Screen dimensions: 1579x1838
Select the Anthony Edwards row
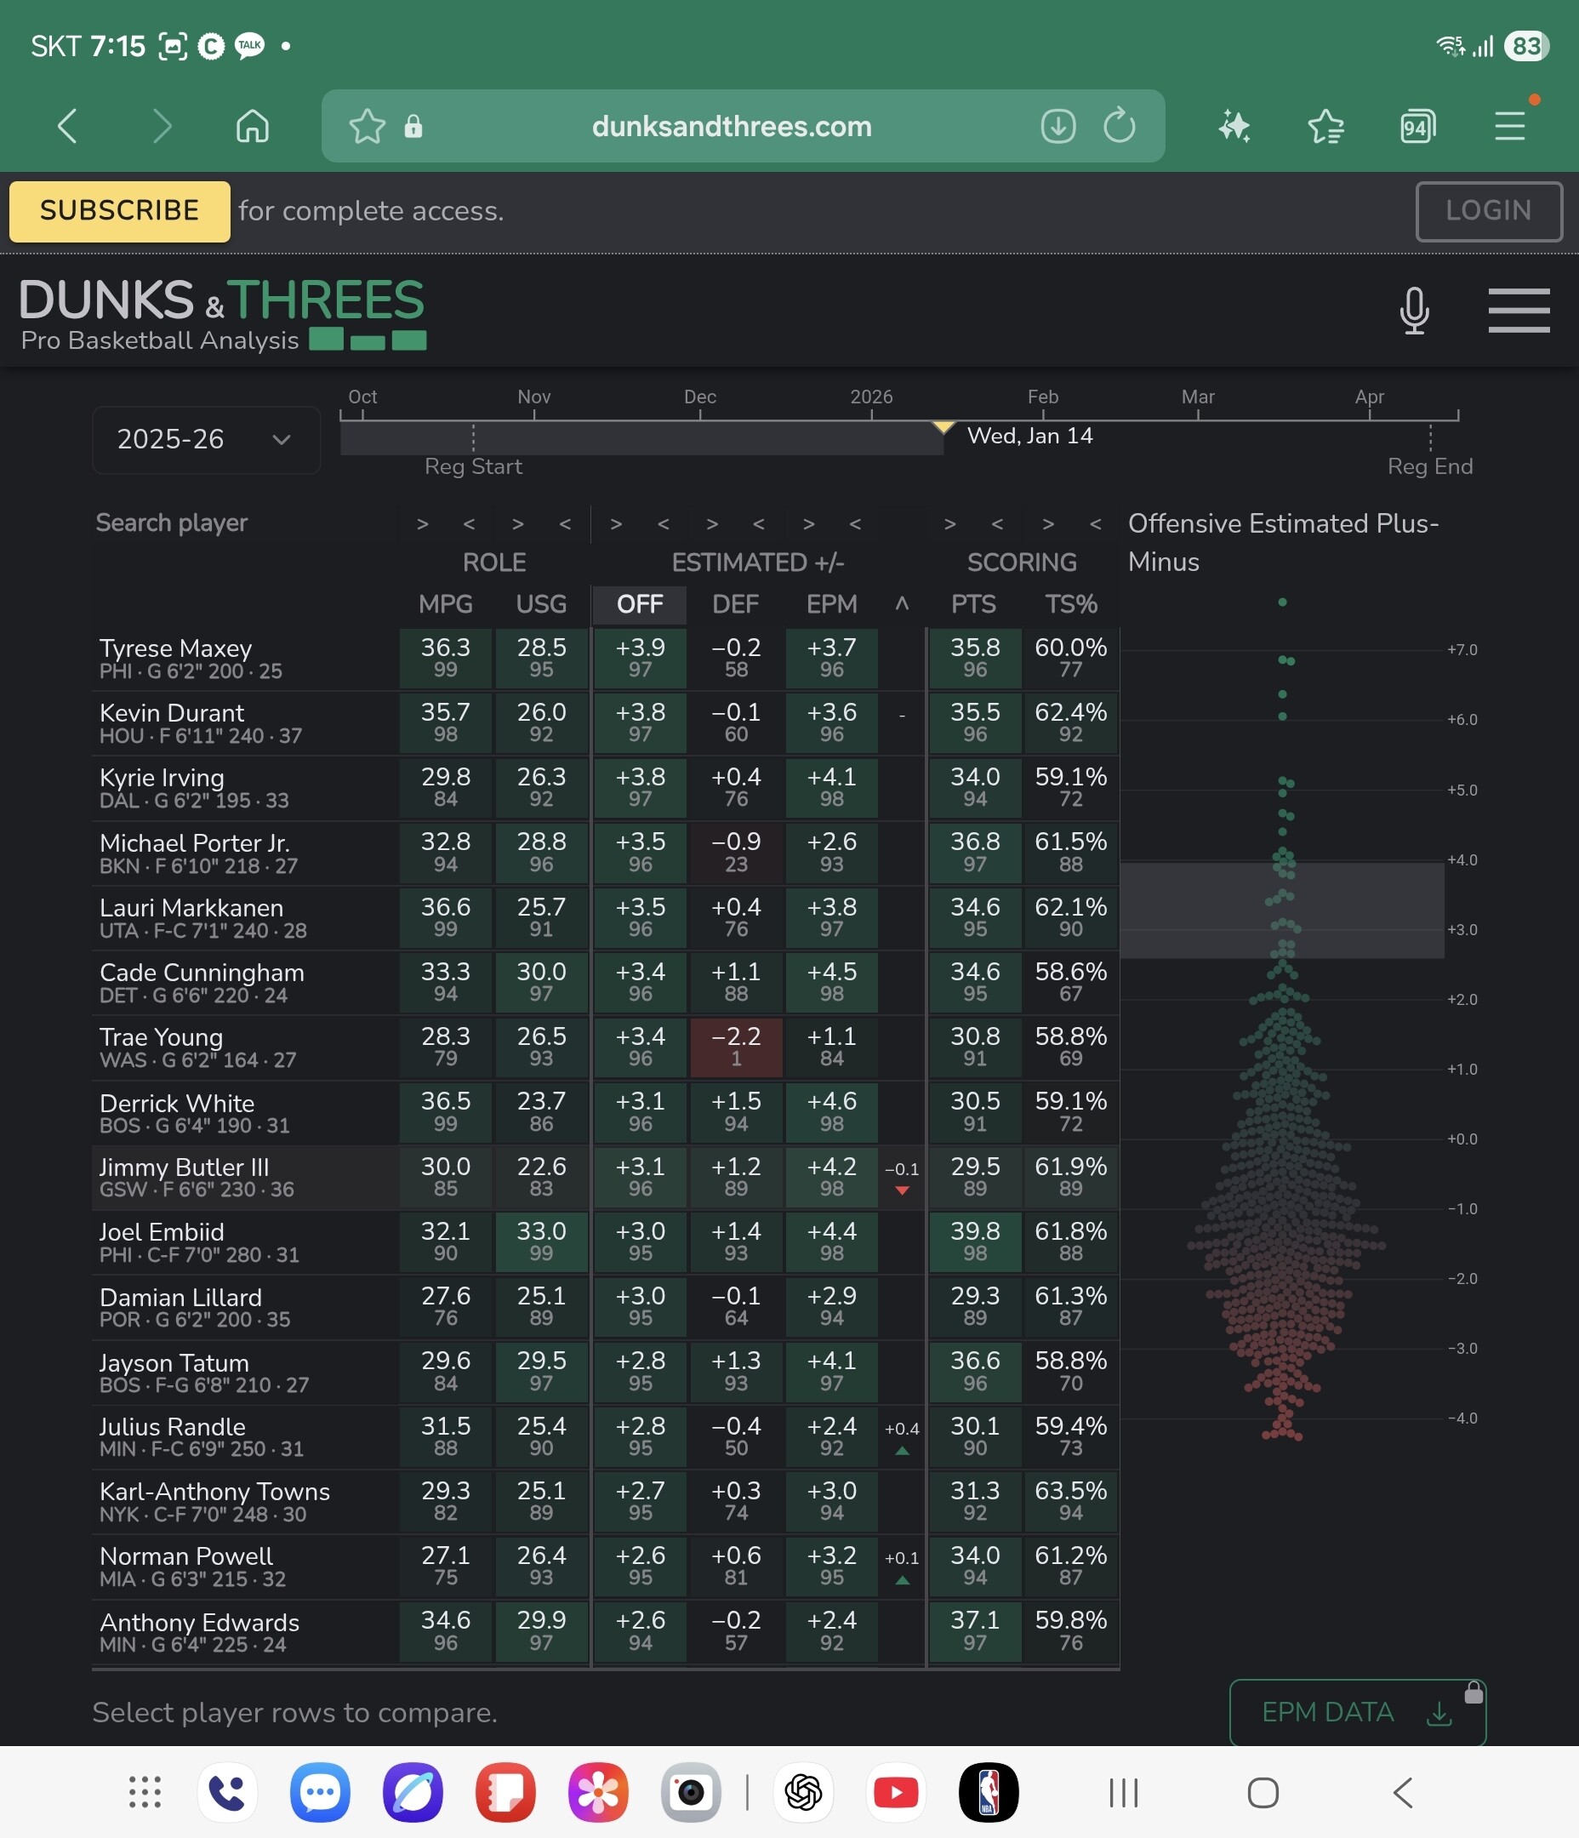coord(606,1631)
